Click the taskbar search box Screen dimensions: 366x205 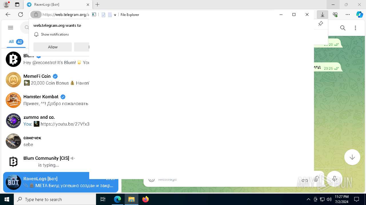55,199
